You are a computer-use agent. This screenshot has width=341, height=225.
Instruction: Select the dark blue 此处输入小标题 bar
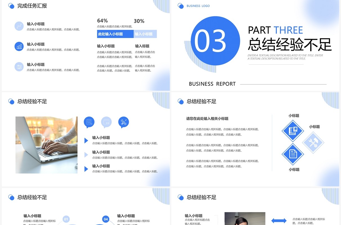[x=115, y=34]
